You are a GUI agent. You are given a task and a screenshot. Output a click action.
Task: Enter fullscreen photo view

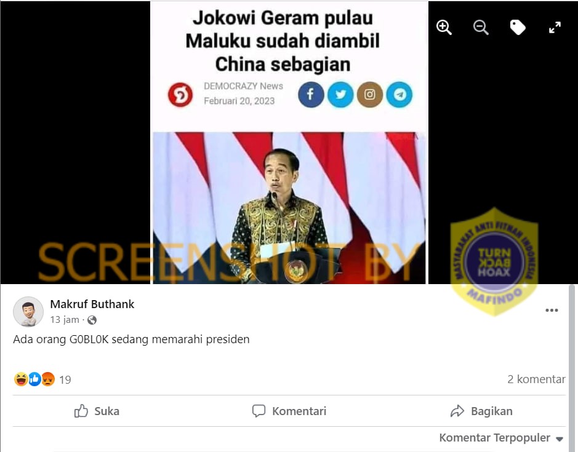555,28
